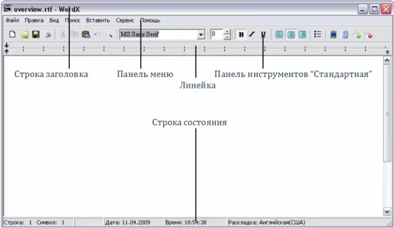The image size is (394, 228).
Task: Toggle italic formatting
Action: click(x=252, y=35)
